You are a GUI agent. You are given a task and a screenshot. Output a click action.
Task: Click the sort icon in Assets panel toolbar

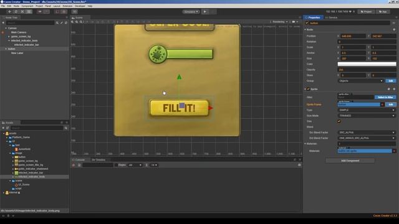pyautogui.click(x=7, y=128)
